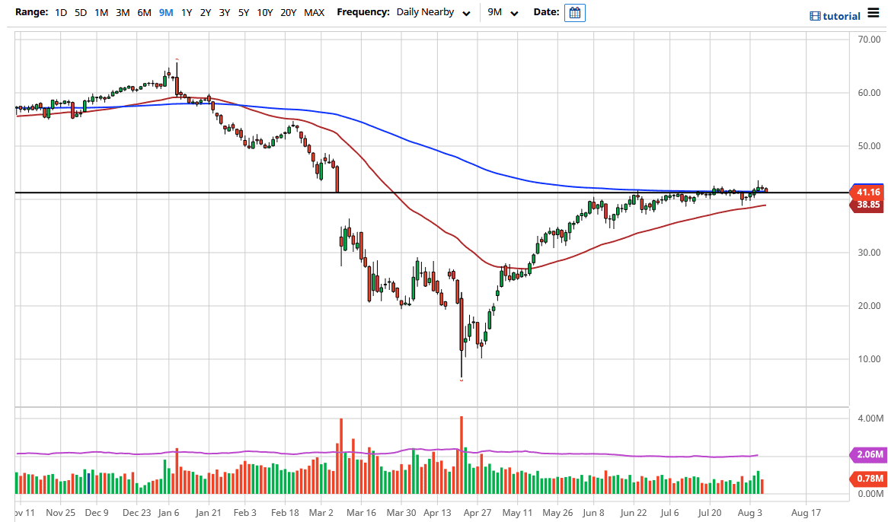Screen dimensions: 888x522
Task: Click the tutorial video icon
Action: [x=814, y=15]
